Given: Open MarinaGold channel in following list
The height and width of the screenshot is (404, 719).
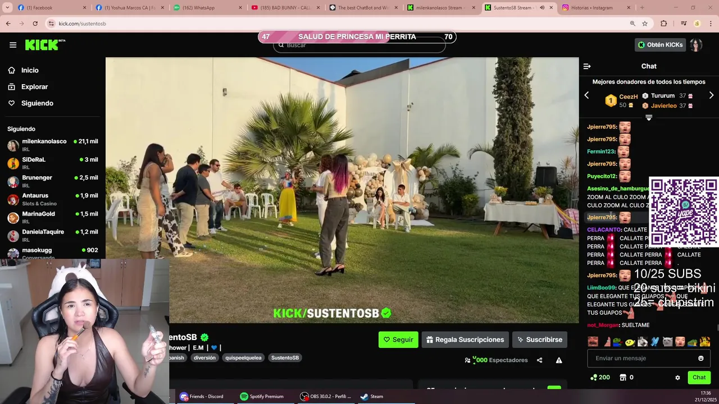Looking at the screenshot, I should pos(53,218).
